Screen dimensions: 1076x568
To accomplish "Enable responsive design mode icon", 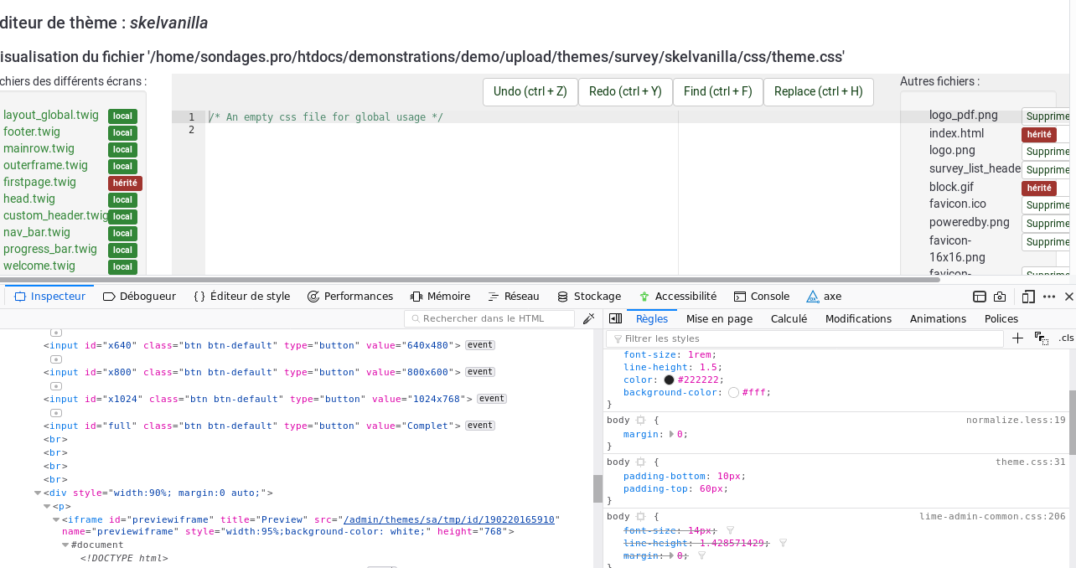I will [1028, 297].
